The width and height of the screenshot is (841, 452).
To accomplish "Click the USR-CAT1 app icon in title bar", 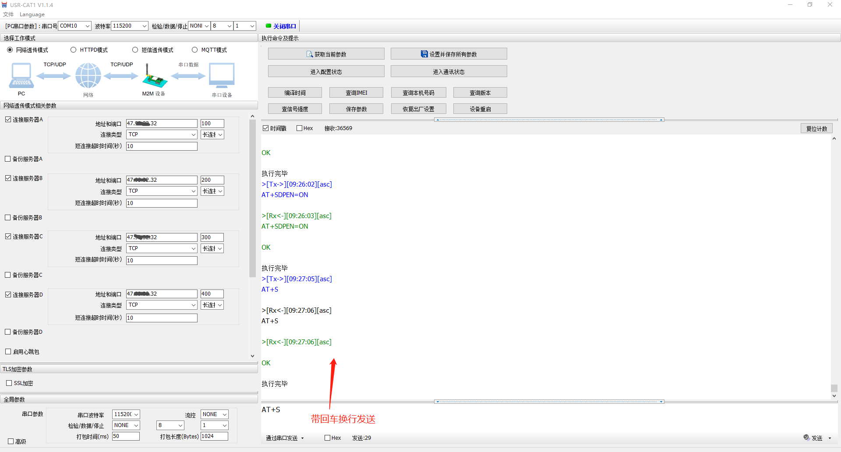I will 5,5.
